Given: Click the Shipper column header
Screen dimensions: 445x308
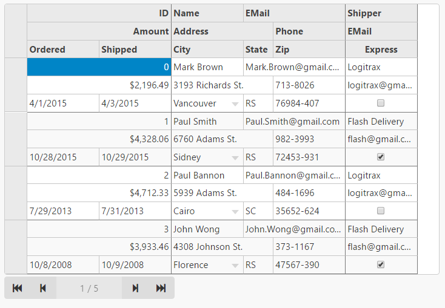Looking at the screenshot, I should [381, 13].
